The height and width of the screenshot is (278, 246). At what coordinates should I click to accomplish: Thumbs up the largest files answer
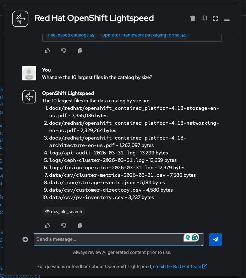click(x=48, y=226)
